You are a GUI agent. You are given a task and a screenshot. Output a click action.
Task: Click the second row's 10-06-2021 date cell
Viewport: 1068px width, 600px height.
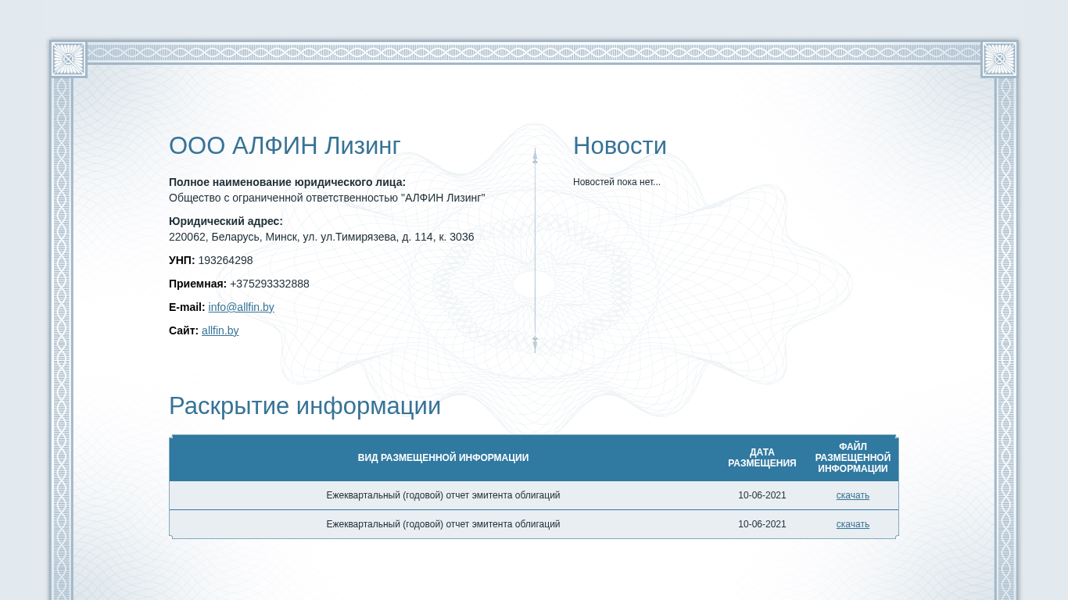(x=762, y=524)
